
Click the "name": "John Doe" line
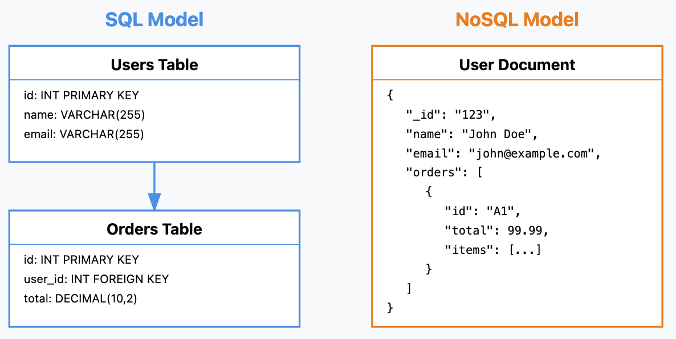[471, 134]
